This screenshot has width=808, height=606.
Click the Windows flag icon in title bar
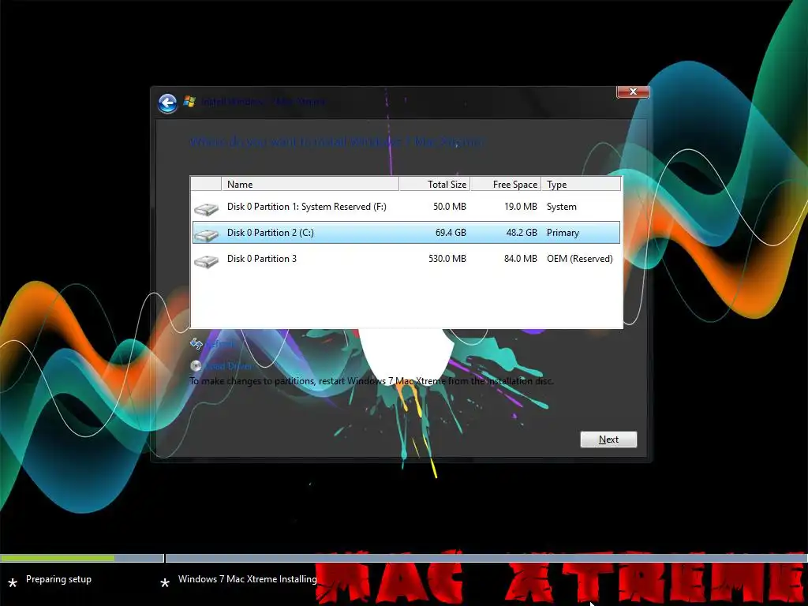(189, 101)
